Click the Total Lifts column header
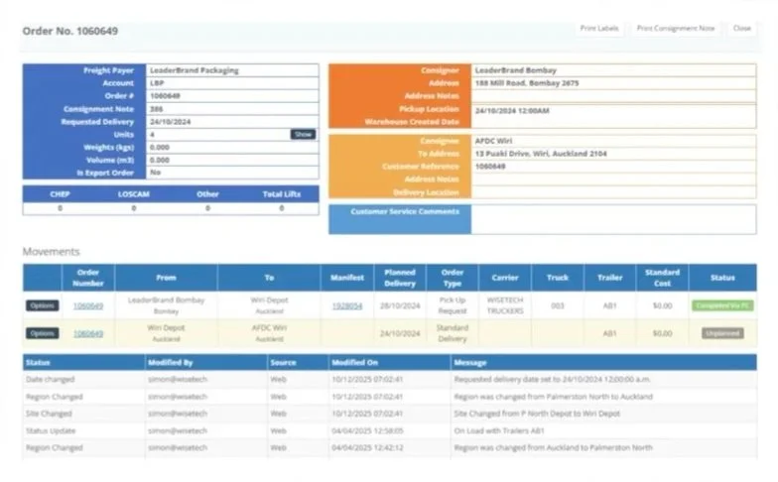This screenshot has width=778, height=482. coord(282,194)
